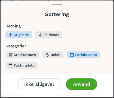The height and width of the screenshot is (98, 114).
Task: Pick Fakturadato as sorting category
Action: [21, 65]
